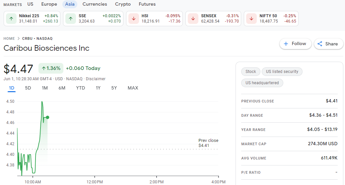
Task: Select the 1M chart range
Action: (45, 88)
